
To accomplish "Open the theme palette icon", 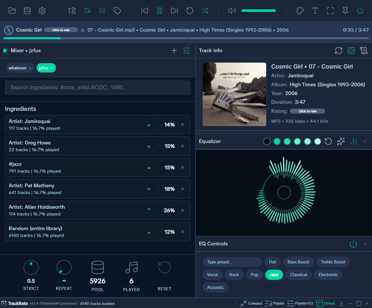I will [300, 10].
